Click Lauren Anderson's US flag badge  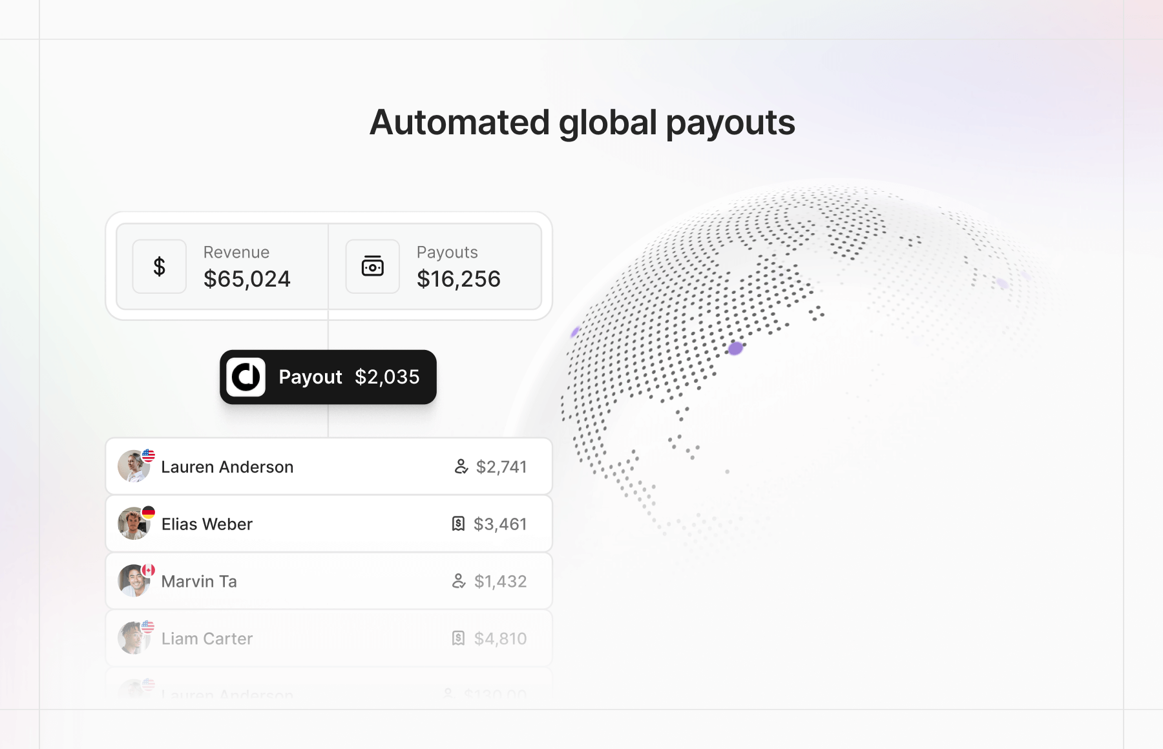click(x=149, y=455)
